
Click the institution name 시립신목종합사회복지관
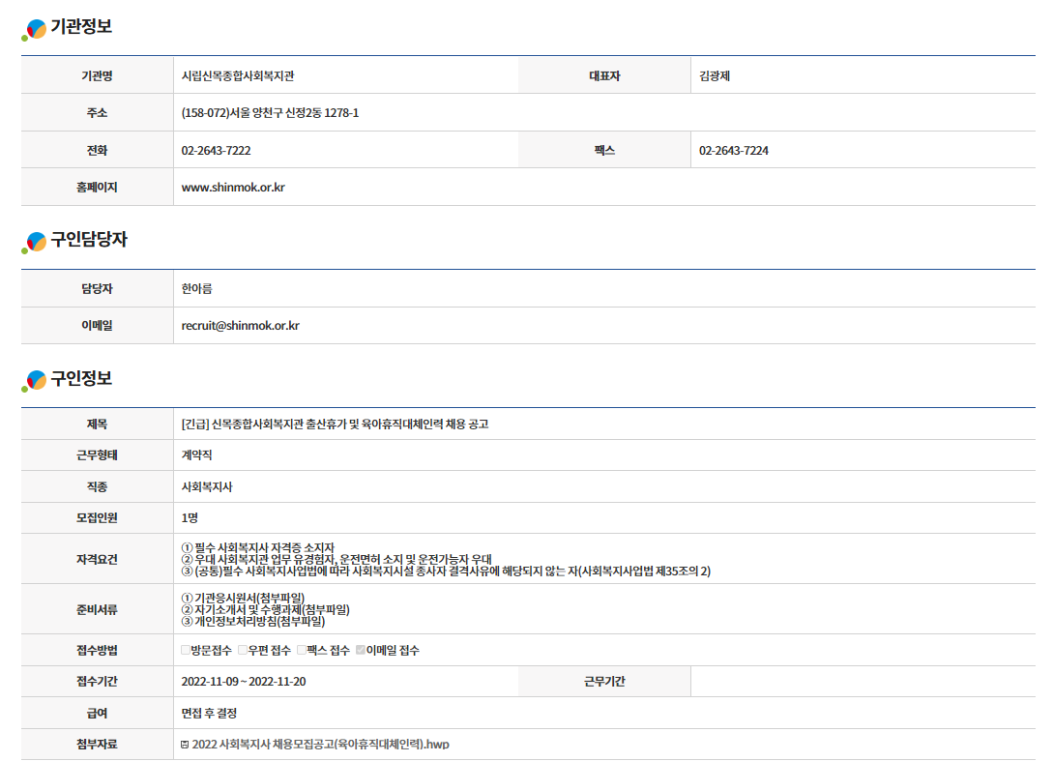click(x=238, y=75)
